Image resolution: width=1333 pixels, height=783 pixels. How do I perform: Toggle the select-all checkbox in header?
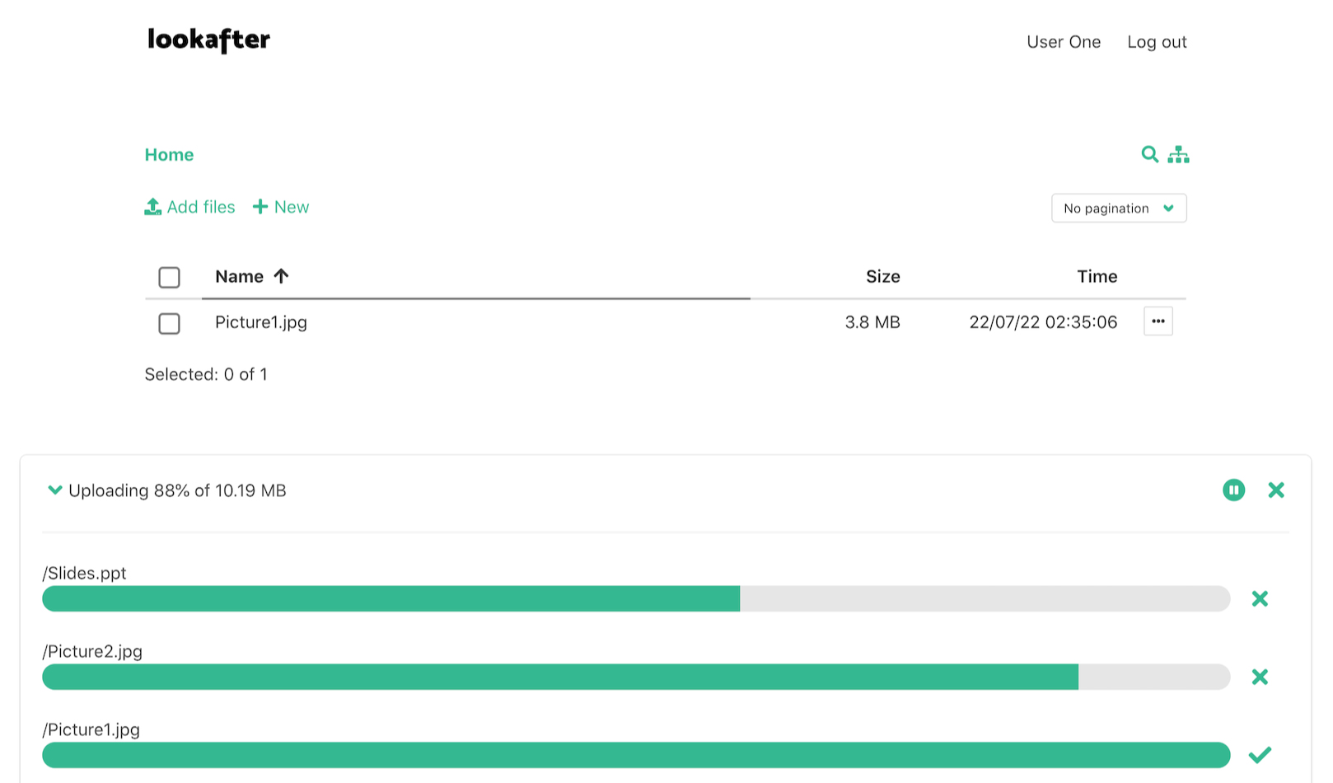click(169, 278)
